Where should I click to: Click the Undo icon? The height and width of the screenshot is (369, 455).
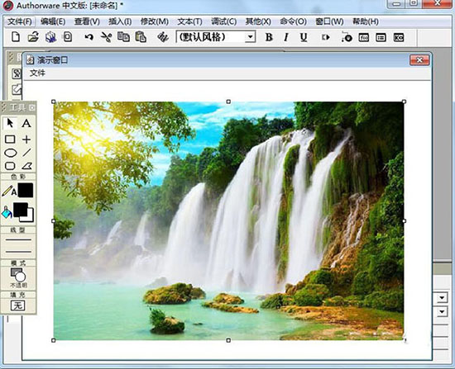pos(89,37)
